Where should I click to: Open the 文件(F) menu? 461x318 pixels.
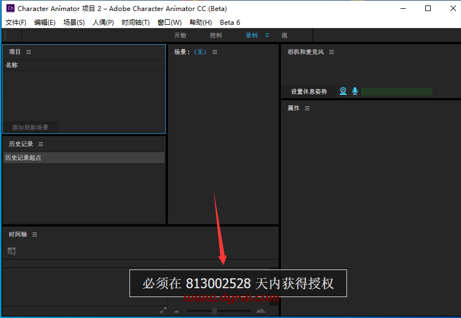[16, 23]
